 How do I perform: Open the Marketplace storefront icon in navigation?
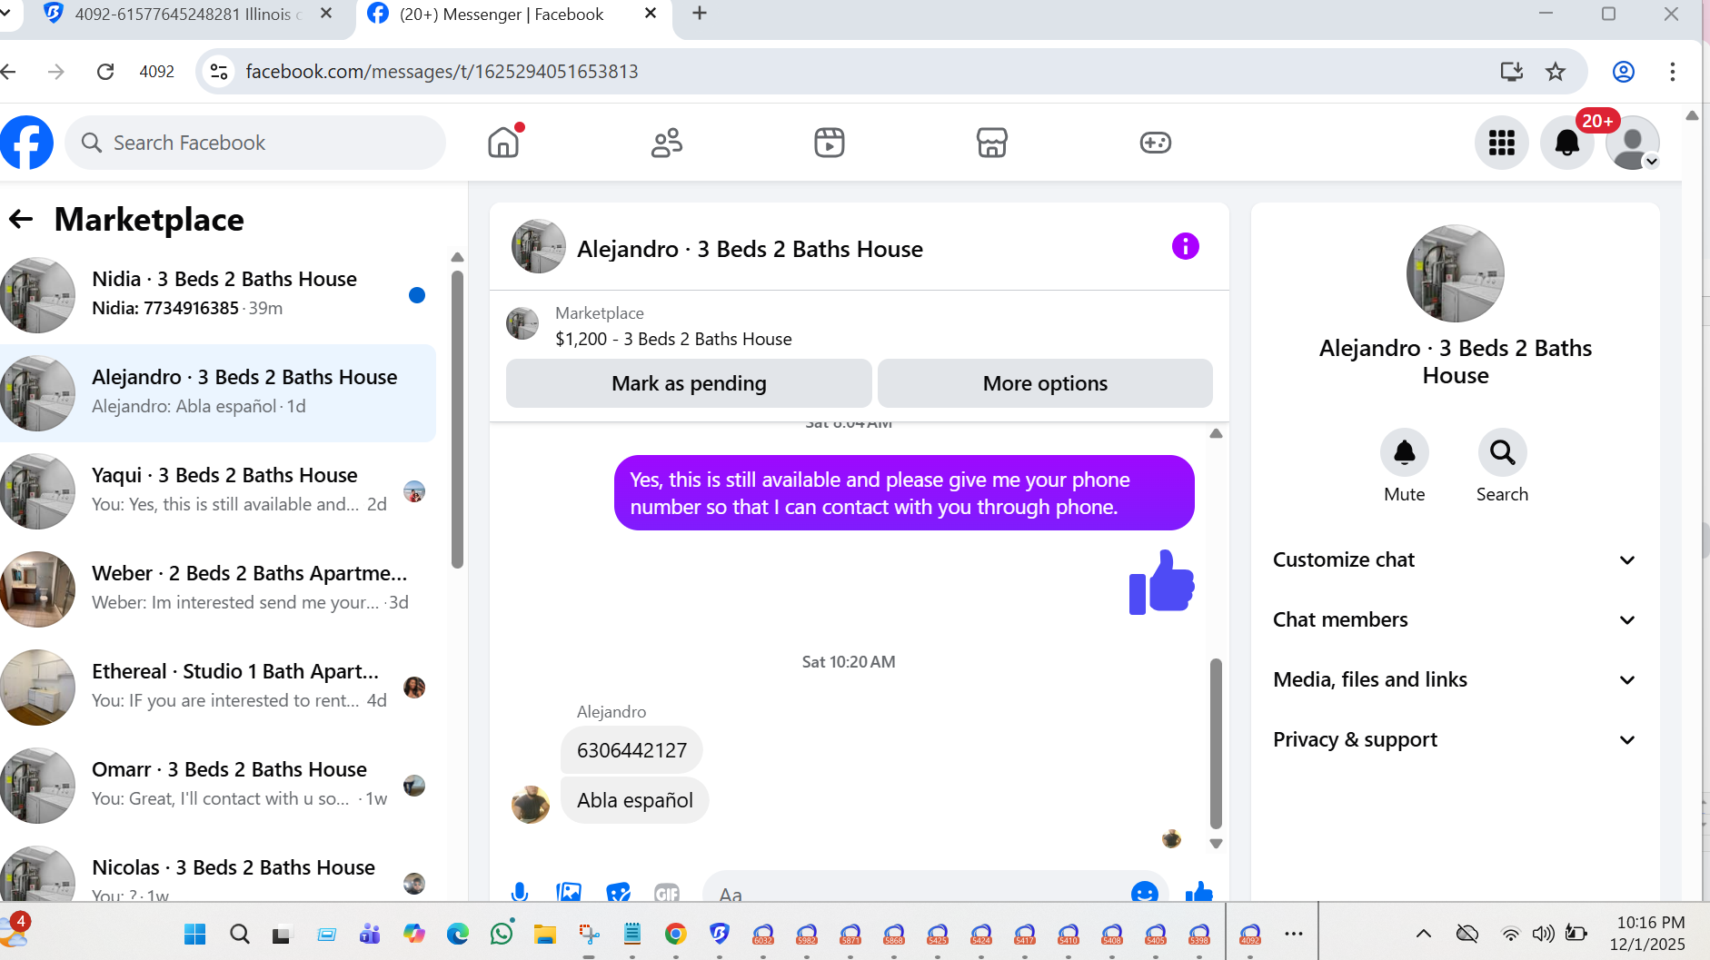(992, 143)
